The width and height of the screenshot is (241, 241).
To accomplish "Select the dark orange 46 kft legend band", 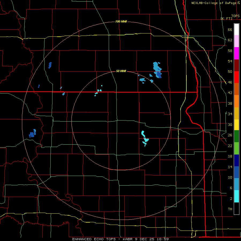I will point(236,89).
